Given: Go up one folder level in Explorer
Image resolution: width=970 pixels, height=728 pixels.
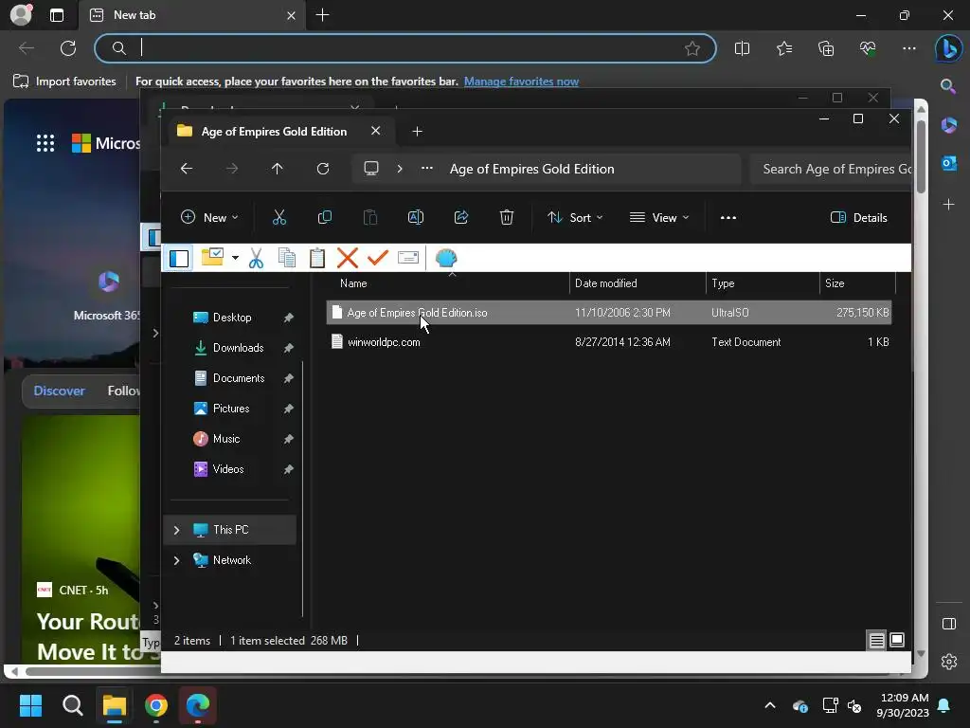Looking at the screenshot, I should 278,169.
